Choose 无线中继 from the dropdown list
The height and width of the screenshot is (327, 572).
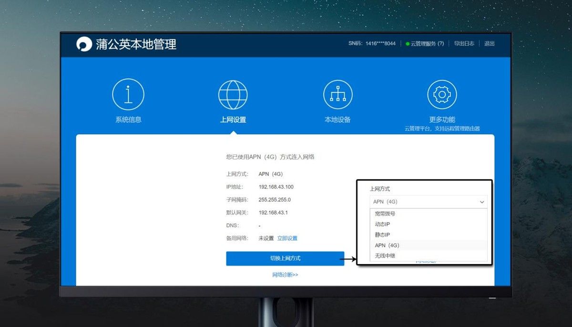(385, 256)
